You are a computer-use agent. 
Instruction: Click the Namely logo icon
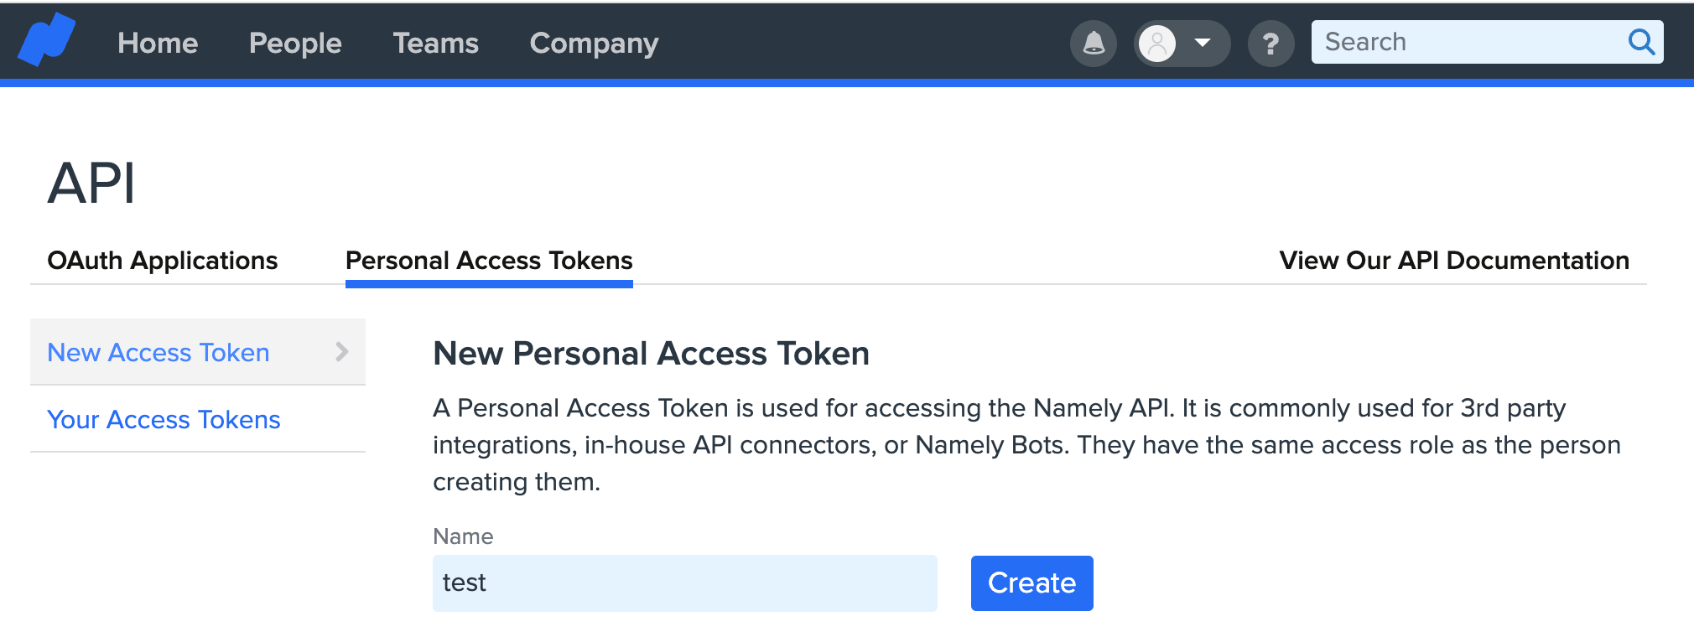click(47, 40)
